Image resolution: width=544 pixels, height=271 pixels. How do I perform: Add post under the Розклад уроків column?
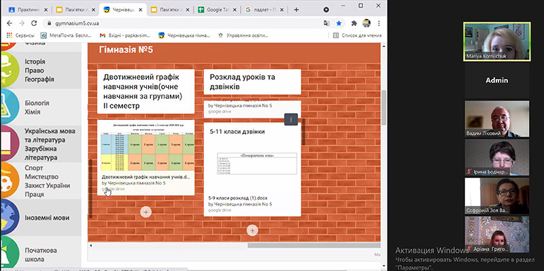pyautogui.click(x=252, y=230)
